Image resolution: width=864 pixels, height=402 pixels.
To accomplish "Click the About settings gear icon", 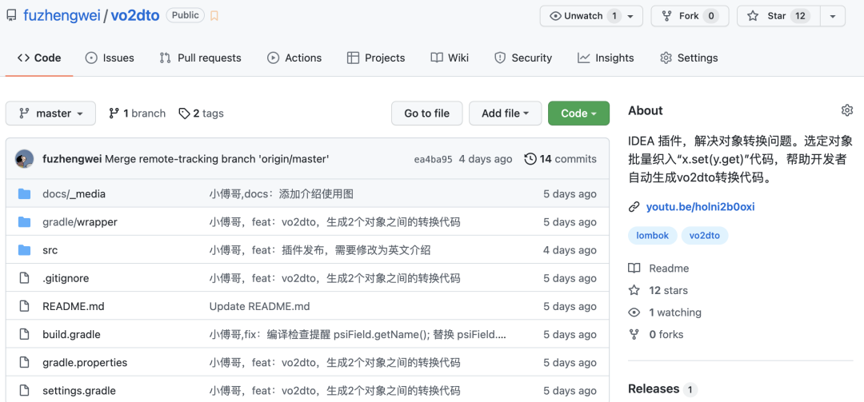I will pyautogui.click(x=847, y=110).
